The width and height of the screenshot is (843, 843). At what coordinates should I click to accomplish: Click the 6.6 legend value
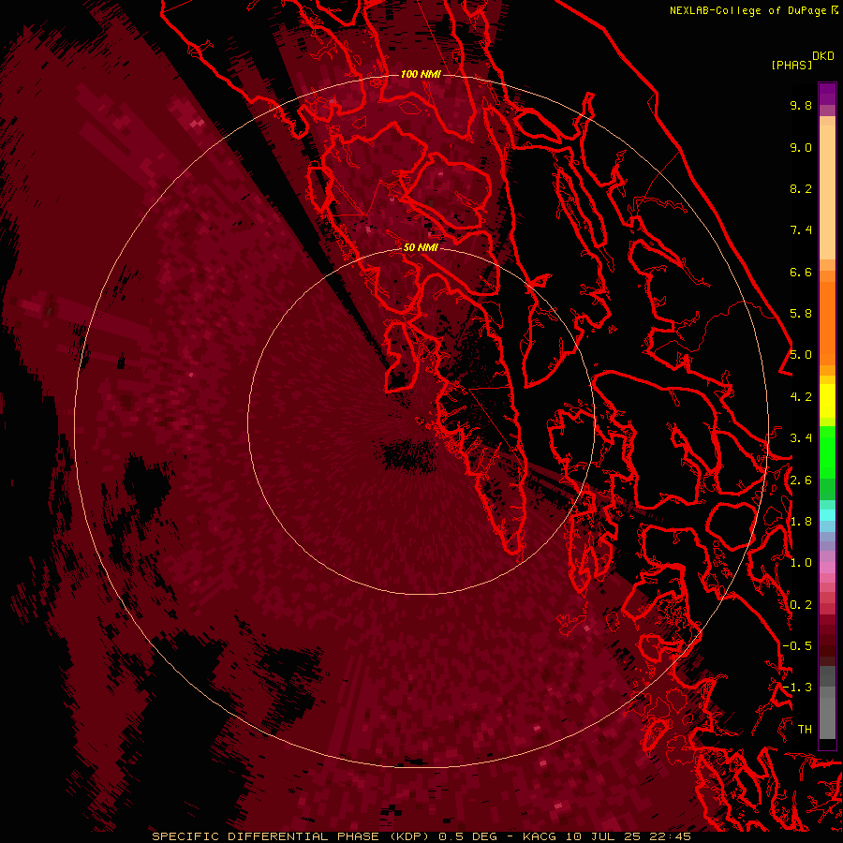click(x=801, y=272)
